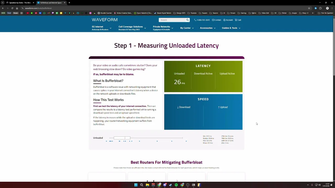335x188 pixels.
Task: Open the Behance bookmark icon
Action: click(40, 13)
